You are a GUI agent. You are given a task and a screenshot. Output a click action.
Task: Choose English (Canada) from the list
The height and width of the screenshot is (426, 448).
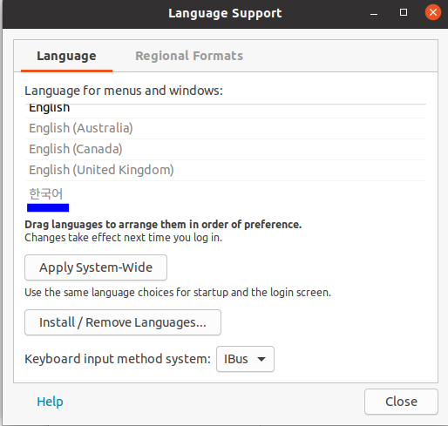pyautogui.click(x=226, y=149)
